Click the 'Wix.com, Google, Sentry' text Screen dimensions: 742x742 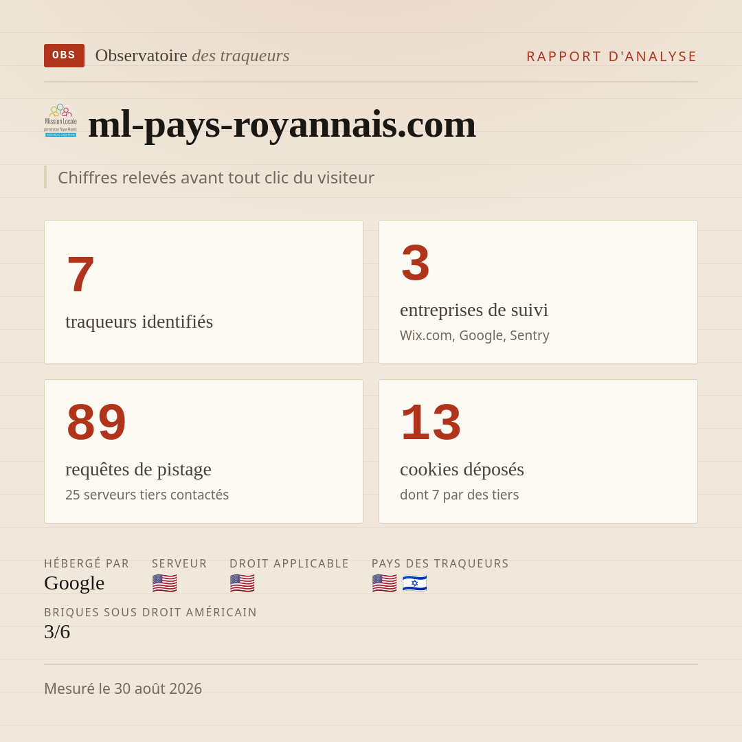coord(475,335)
